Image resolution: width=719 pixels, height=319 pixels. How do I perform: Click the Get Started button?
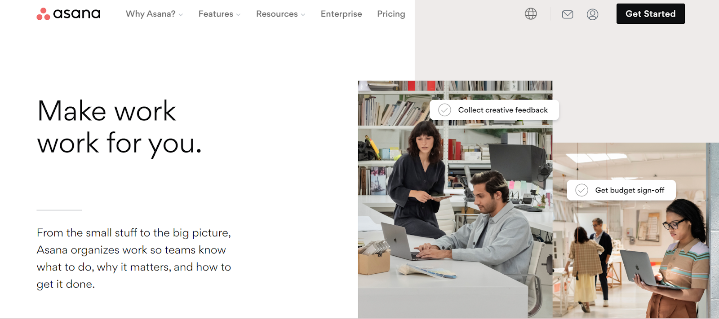[650, 14]
